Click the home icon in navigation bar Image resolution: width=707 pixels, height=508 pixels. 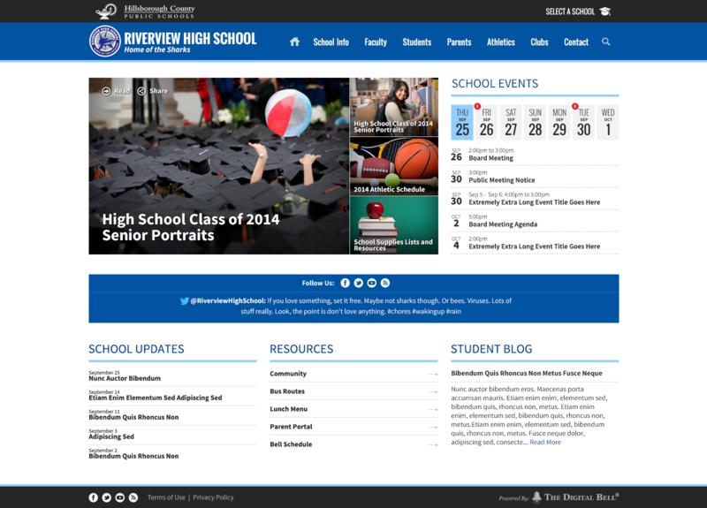[x=294, y=42]
